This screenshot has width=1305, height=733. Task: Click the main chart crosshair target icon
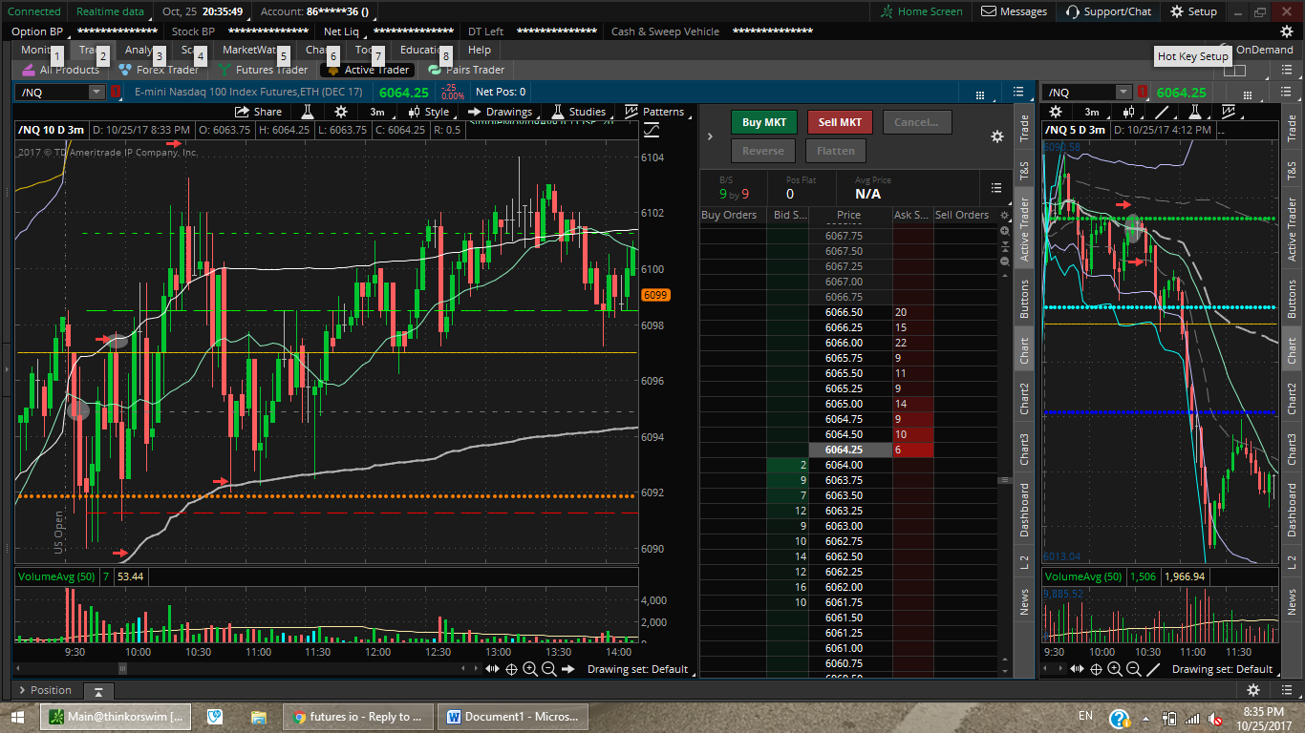pos(511,669)
